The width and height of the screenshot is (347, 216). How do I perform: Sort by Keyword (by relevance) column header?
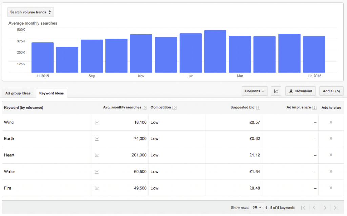coord(24,108)
